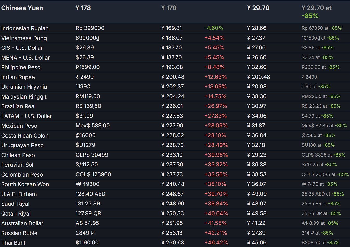Select the Russian Ruble currency name
350x247 pixels.
[19, 233]
